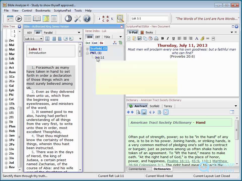Center align text in ScripturePad
This screenshot has height=181, width=242.
[185, 38]
